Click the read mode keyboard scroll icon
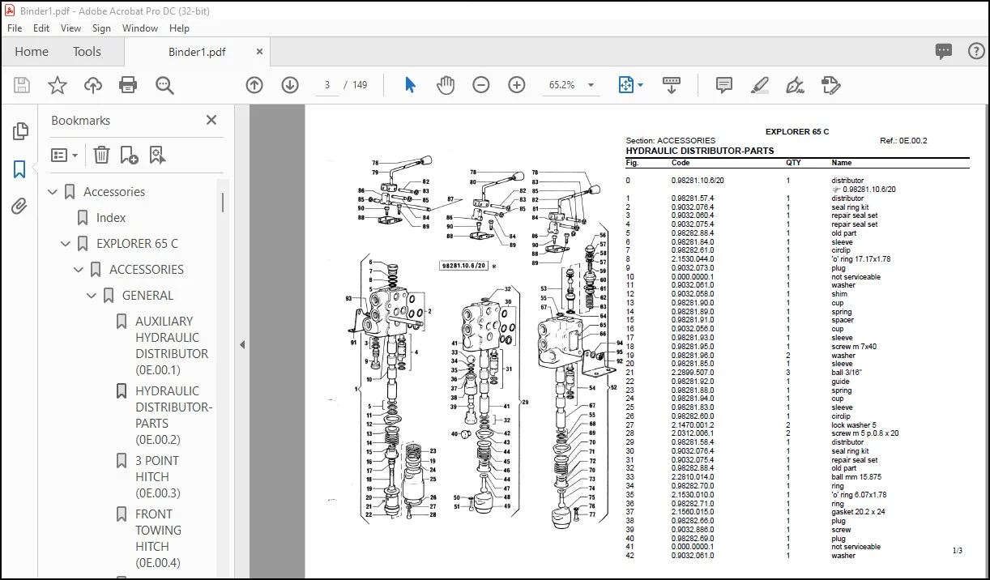Image resolution: width=990 pixels, height=580 pixels. tap(671, 85)
